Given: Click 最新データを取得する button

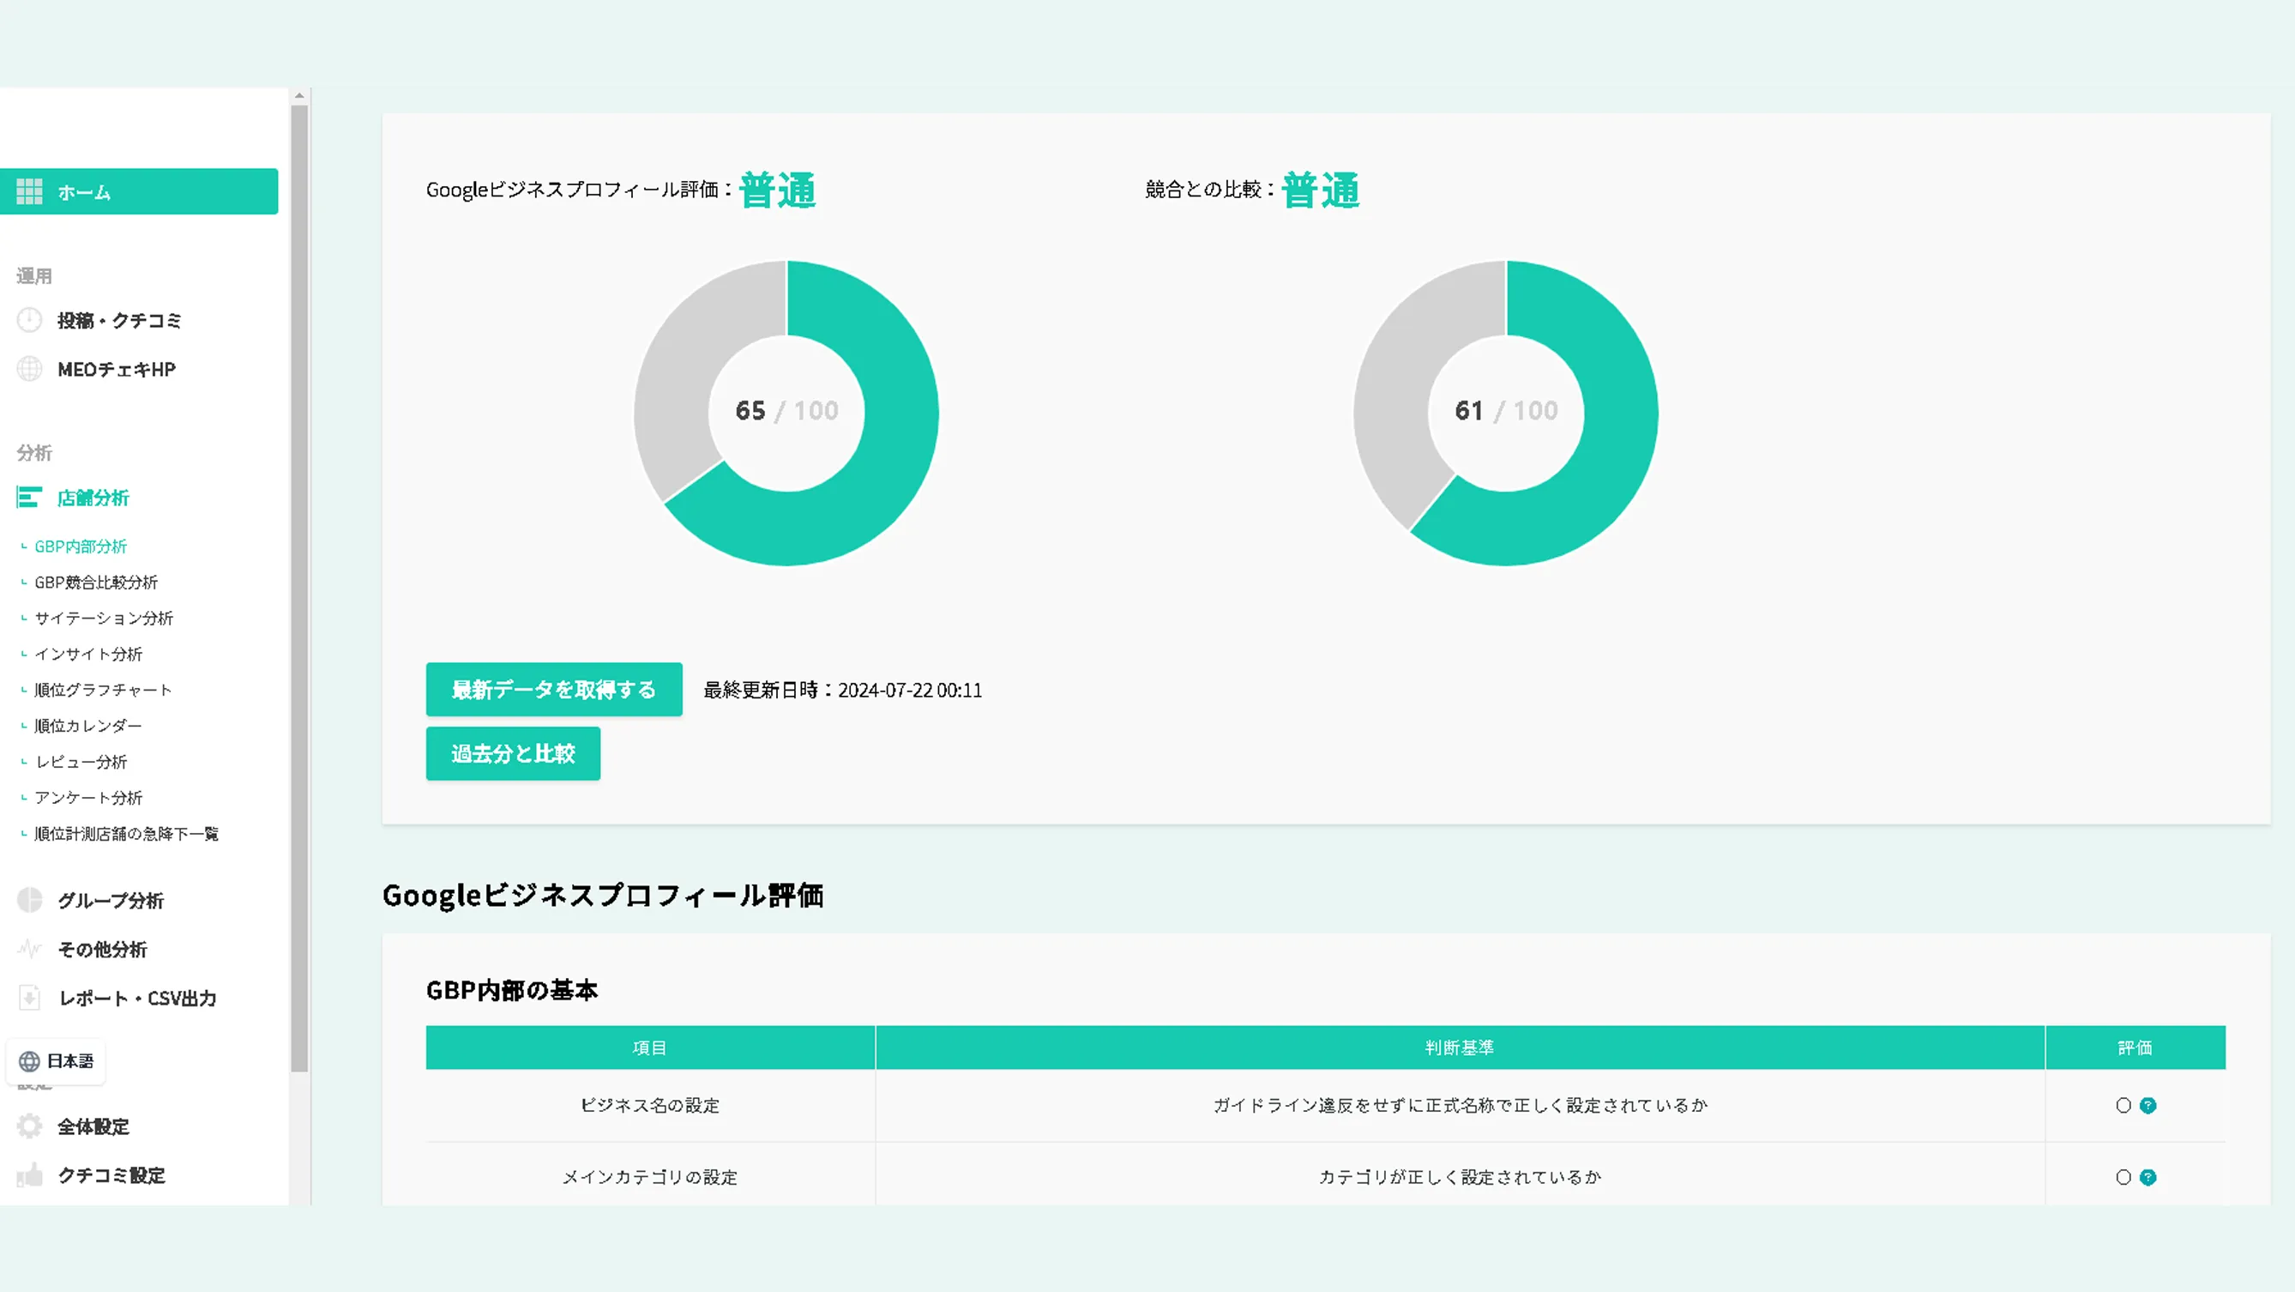Looking at the screenshot, I should point(553,690).
